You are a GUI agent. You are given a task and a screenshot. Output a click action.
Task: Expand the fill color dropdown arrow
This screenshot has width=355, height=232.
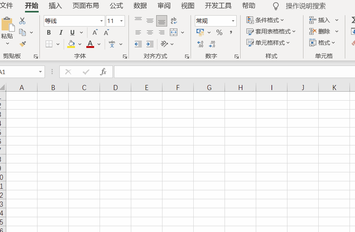click(80, 44)
